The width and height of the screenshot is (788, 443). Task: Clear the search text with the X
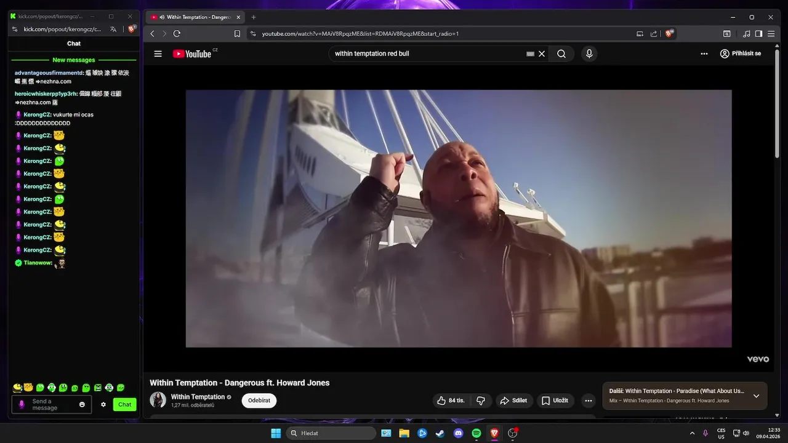coord(542,54)
